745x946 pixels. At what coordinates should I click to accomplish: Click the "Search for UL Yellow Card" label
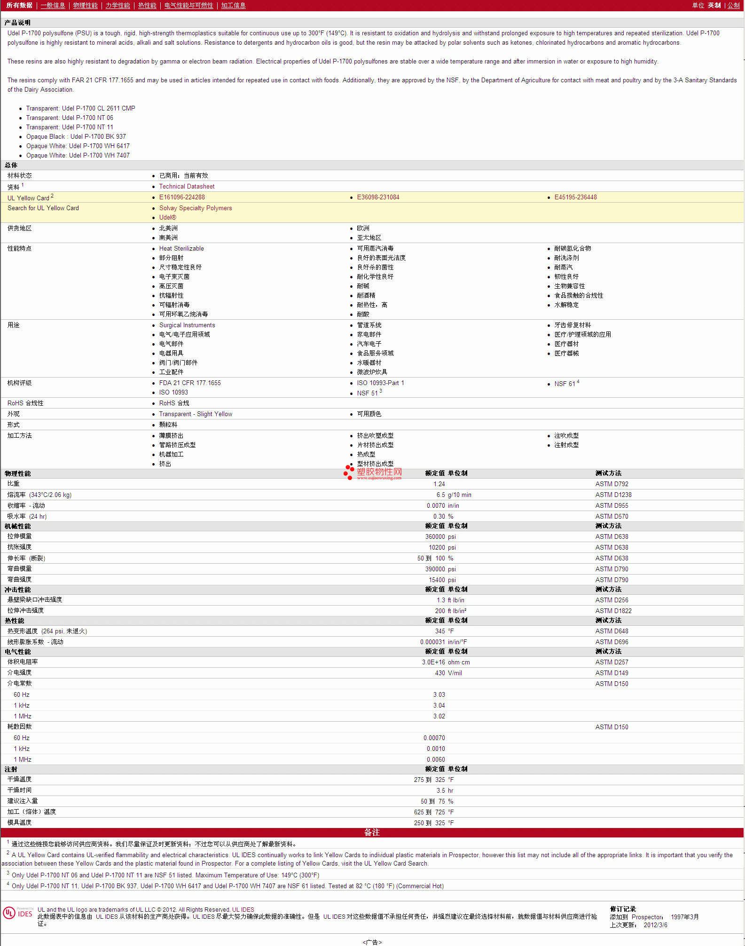43,208
